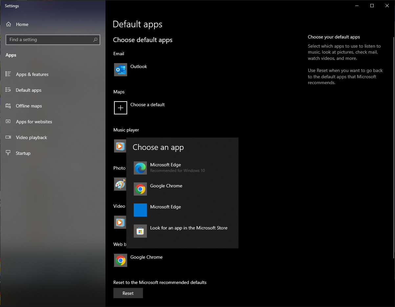
Task: Choose a default for Maps
Action: click(148, 105)
